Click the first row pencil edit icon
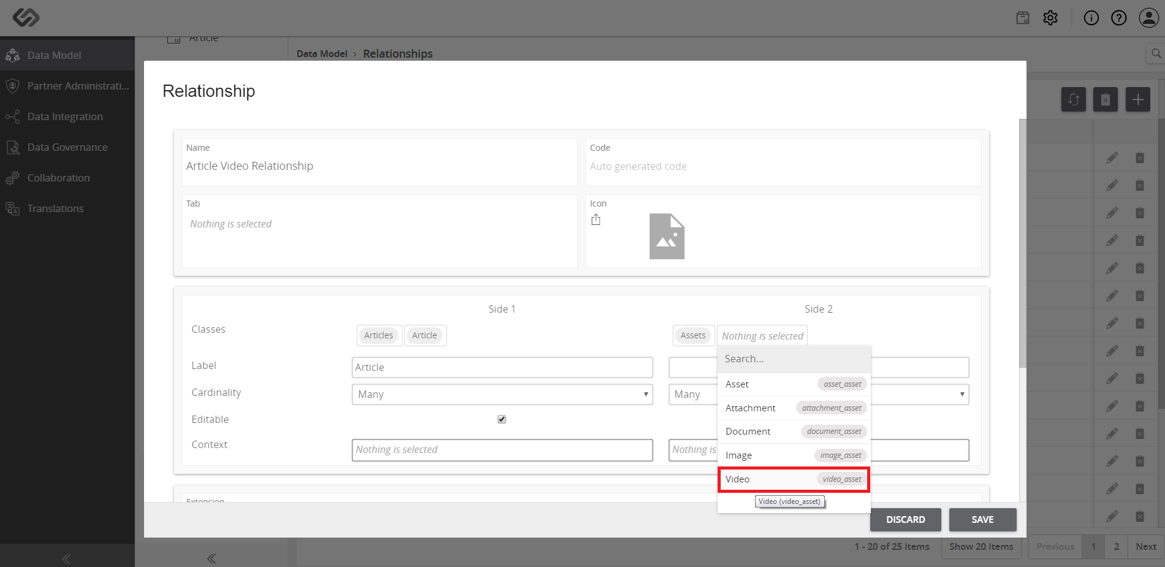 coord(1112,158)
